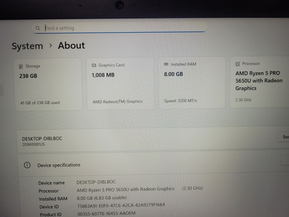
Task: Click DESKTOP-DIBLBOC value in specifications list
Action: (x=96, y=182)
